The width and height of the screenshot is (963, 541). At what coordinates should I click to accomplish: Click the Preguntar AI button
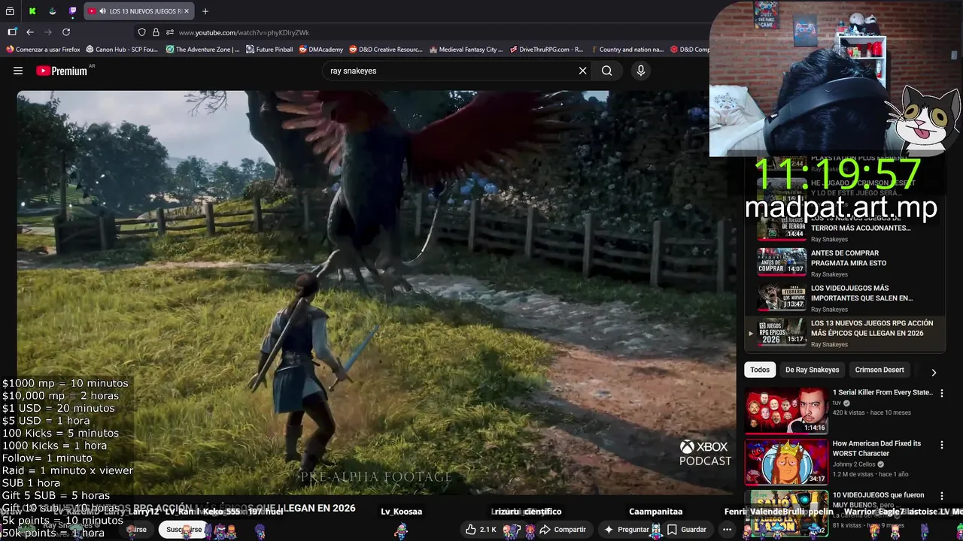pos(627,529)
